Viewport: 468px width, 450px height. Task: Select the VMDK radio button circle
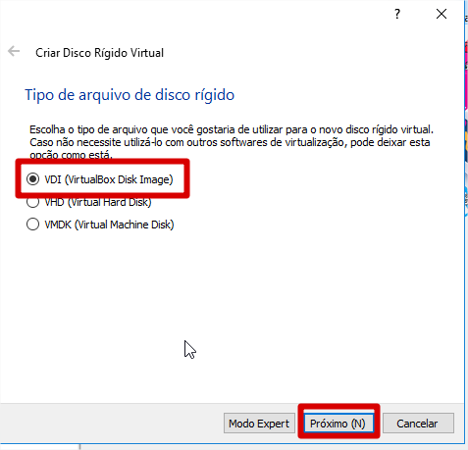coord(32,225)
